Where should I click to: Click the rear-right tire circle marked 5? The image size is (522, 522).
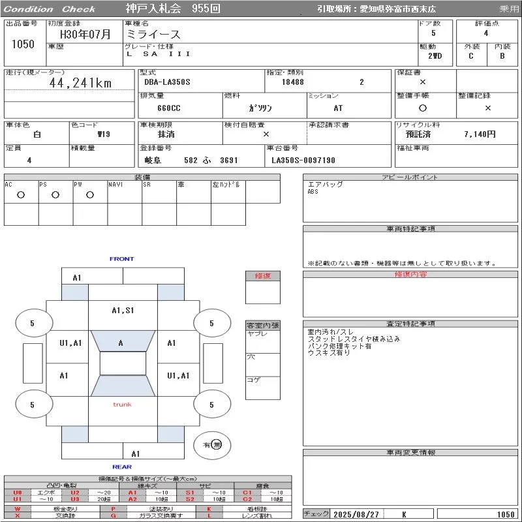211,405
